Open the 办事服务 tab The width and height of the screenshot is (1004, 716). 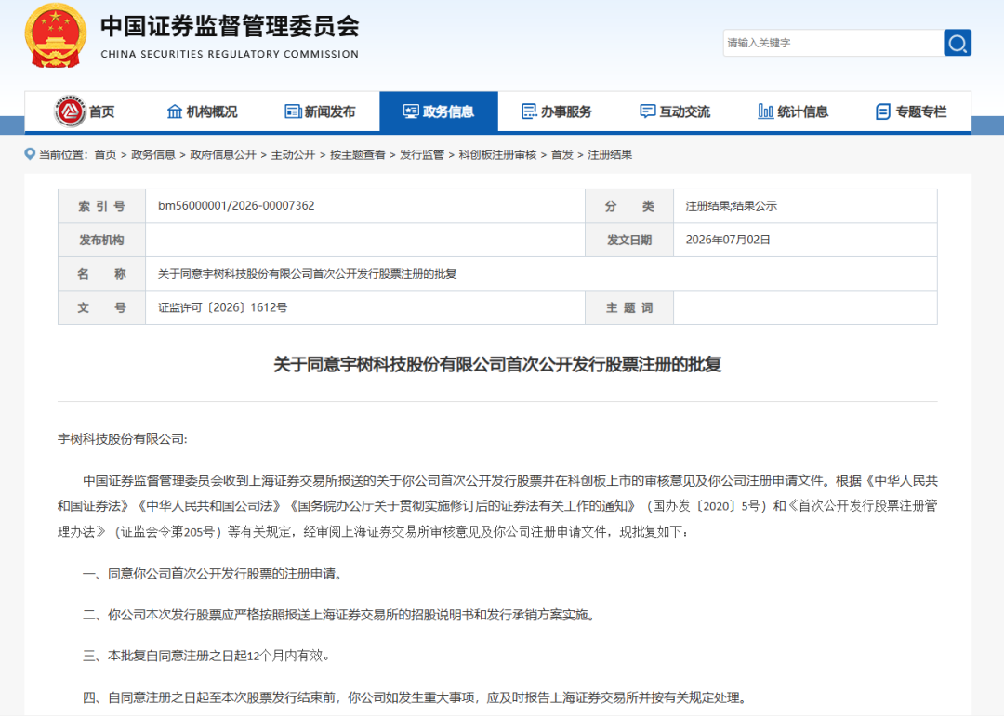coord(557,112)
